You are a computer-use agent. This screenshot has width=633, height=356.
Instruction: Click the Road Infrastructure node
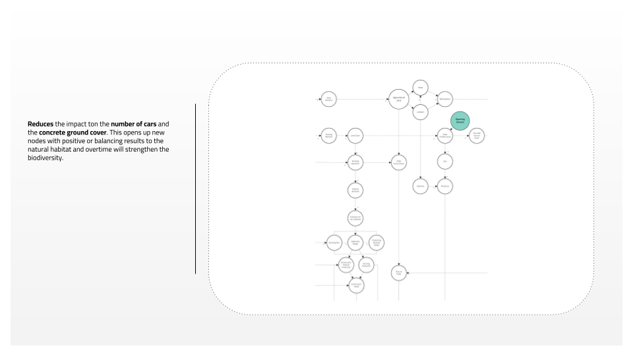[x=445, y=136]
